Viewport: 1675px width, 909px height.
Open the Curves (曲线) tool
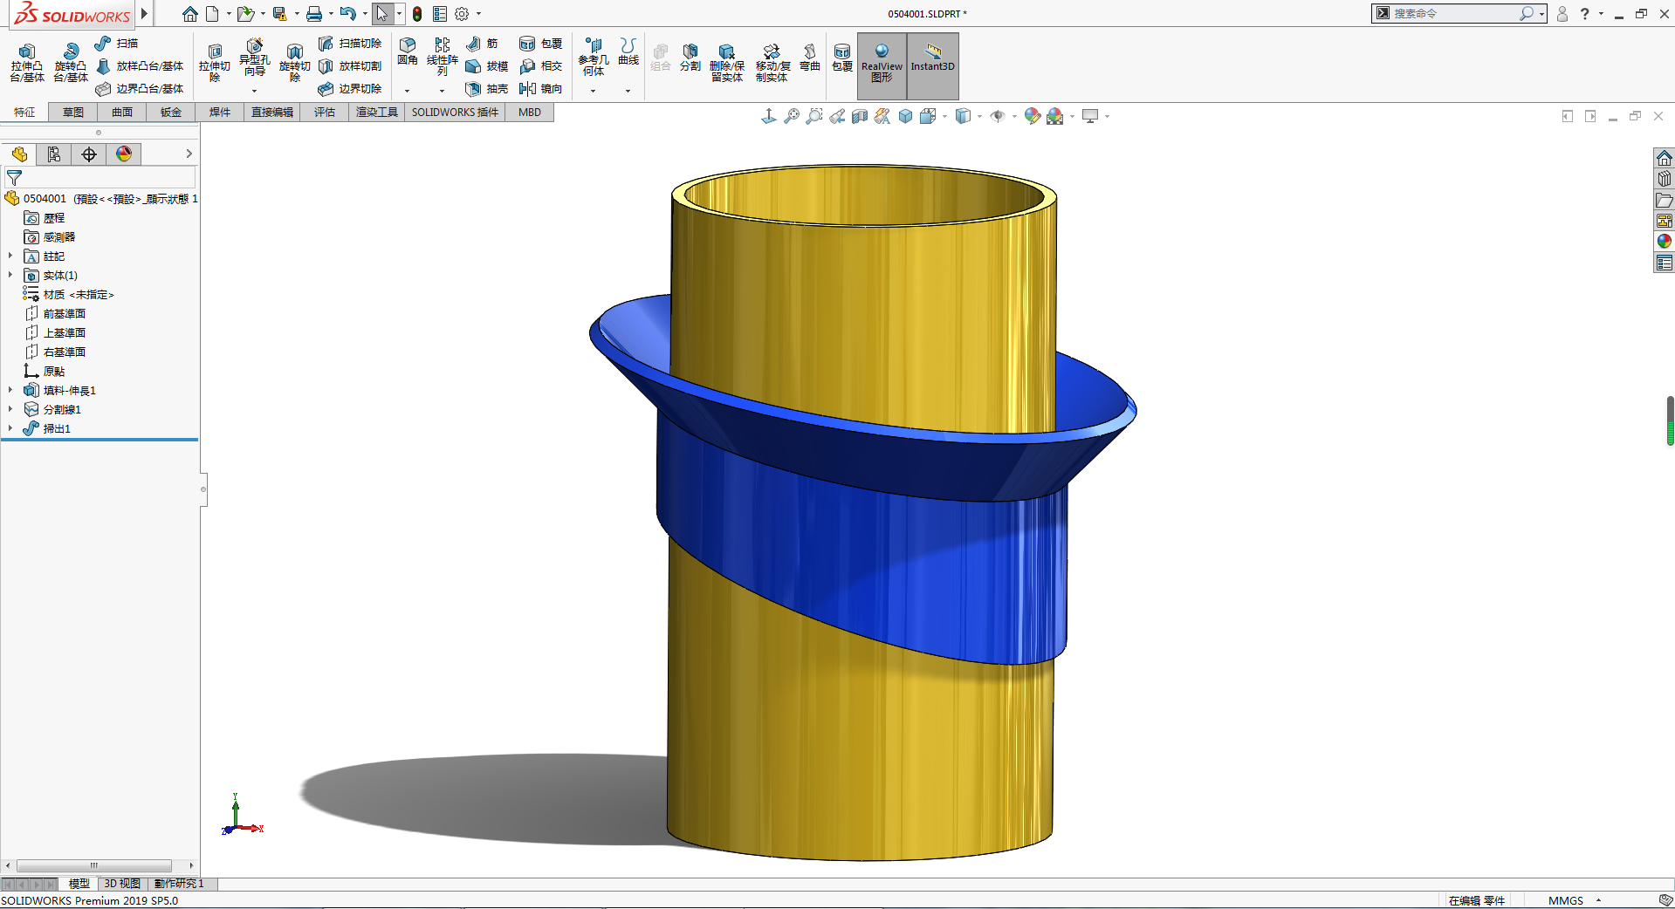tap(628, 51)
